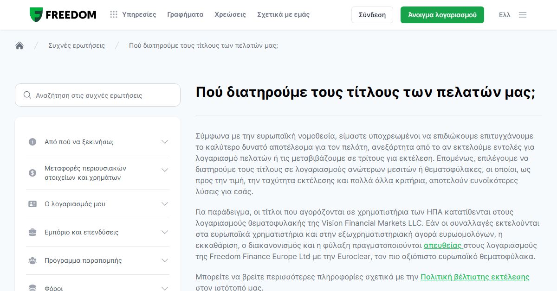
Task: Click the paragraph starting Για παράδειγμα
Action: [x=368, y=234]
